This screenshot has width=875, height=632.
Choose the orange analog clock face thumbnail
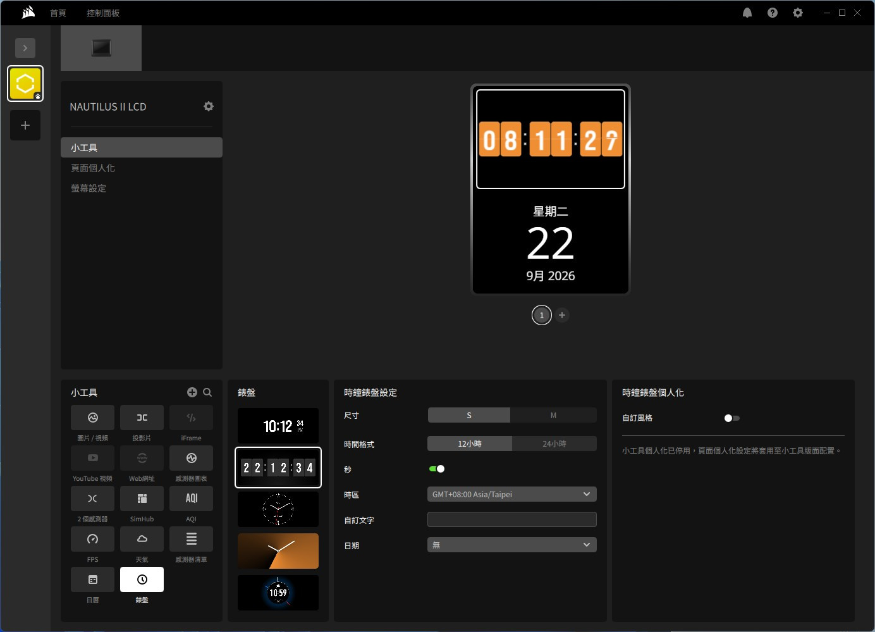click(x=278, y=551)
